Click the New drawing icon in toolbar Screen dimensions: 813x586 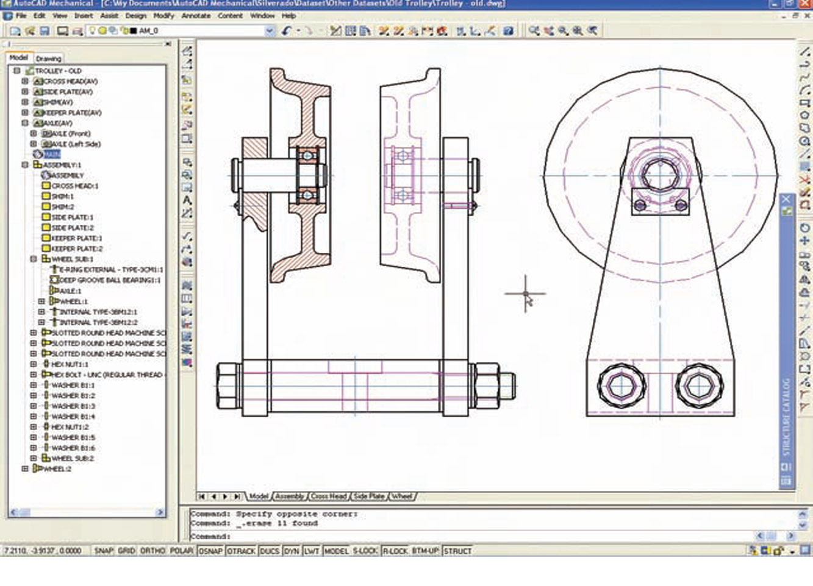[x=15, y=30]
